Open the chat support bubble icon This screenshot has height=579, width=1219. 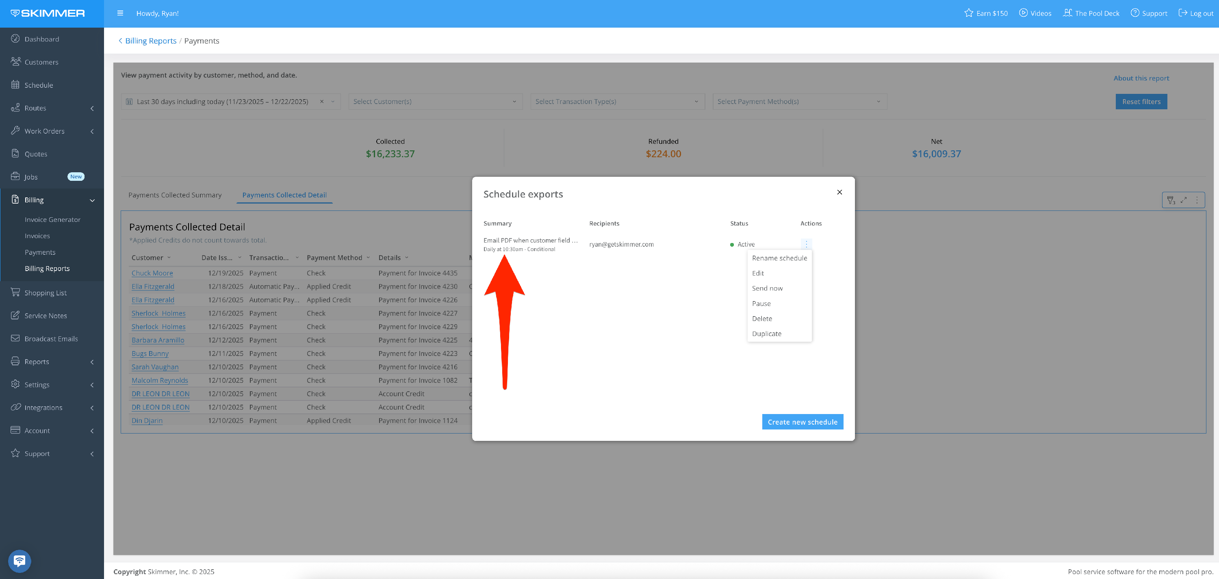tap(20, 561)
